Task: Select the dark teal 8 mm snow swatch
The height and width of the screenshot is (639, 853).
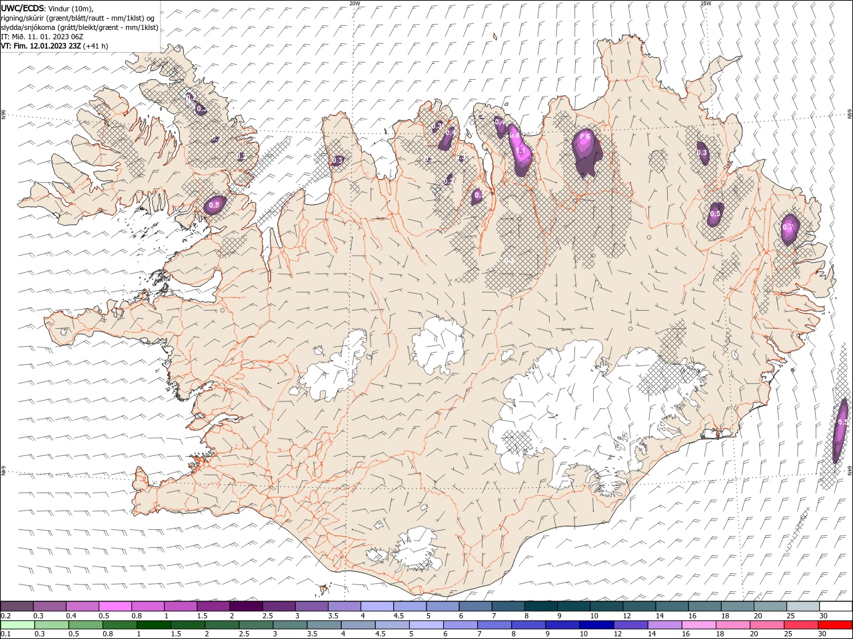Action: tap(540, 606)
